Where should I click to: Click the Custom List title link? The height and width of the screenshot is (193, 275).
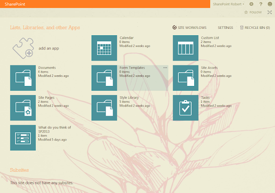(210, 38)
